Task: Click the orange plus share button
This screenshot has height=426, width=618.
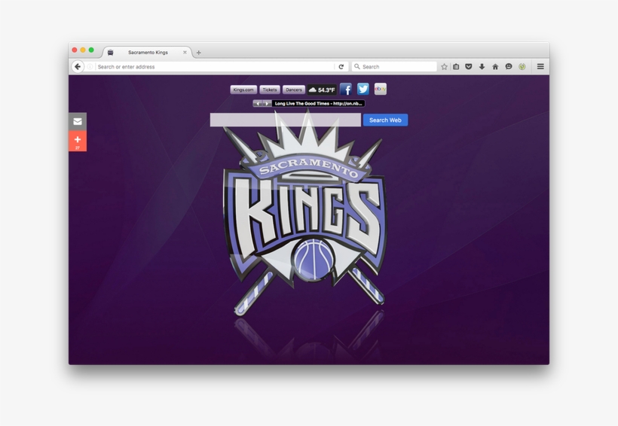Action: coord(78,141)
